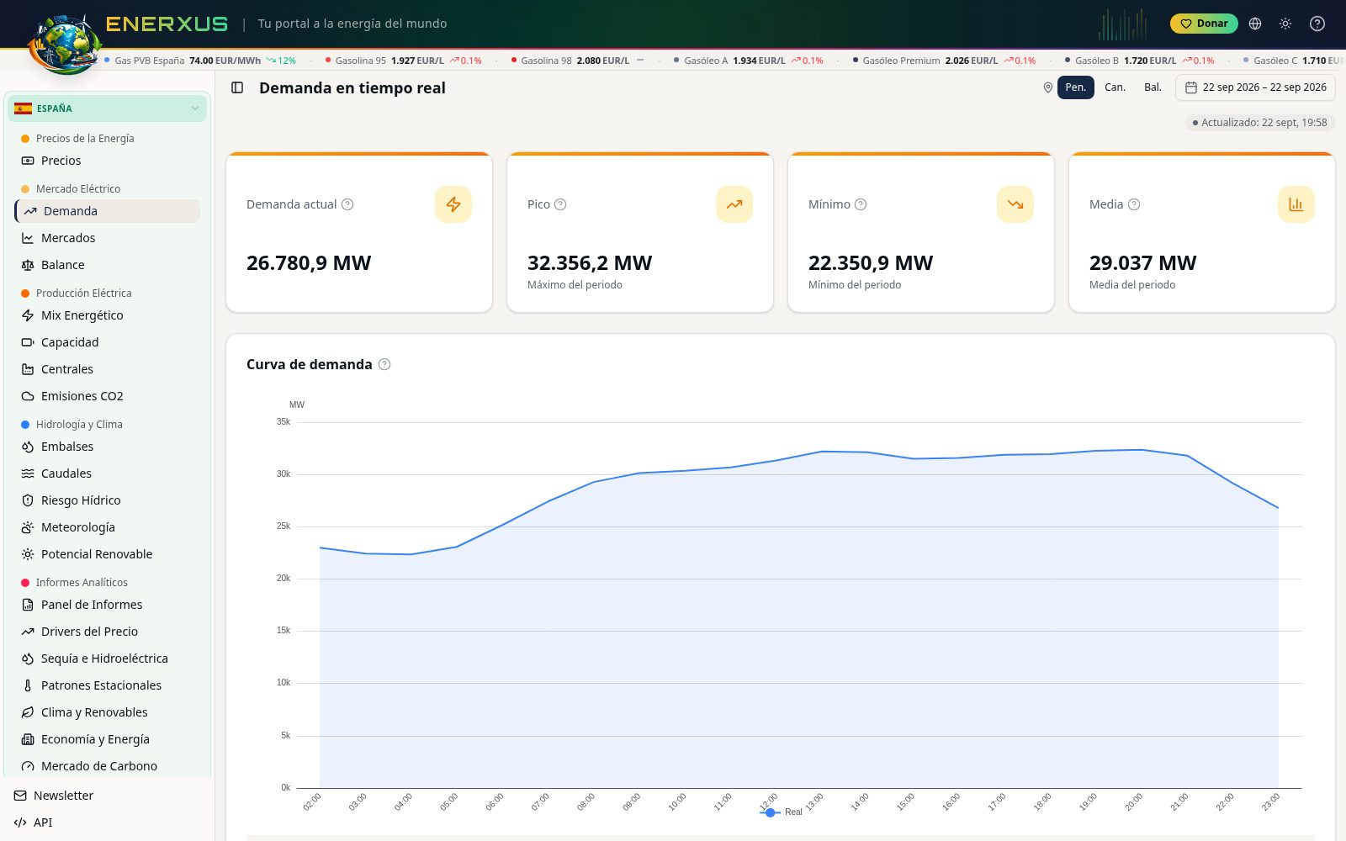Click Curva de demanda info icon

(384, 364)
